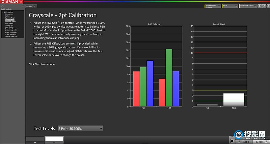Open the Source dropdown
Image resolution: width=270 pixels, height=144 pixels.
(x=230, y=6)
